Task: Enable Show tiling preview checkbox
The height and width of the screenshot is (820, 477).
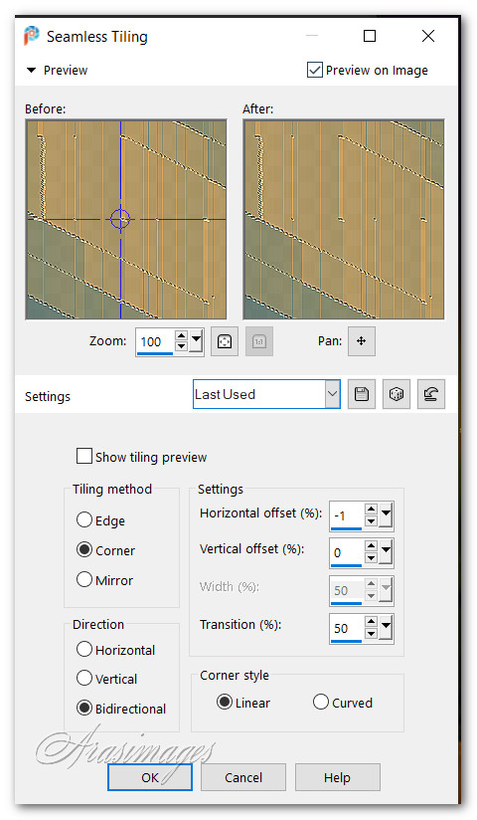Action: coord(84,456)
